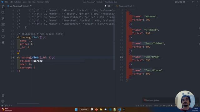
Task: Toggle the primary side bar layout icon
Action: click(176, 2)
